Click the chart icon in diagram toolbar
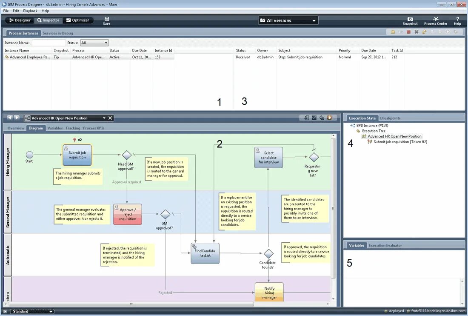The image size is (468, 316). (314, 118)
